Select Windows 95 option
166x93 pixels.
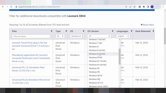(x=103, y=68)
